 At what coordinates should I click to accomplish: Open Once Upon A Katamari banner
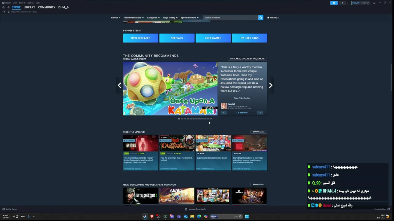[170, 89]
